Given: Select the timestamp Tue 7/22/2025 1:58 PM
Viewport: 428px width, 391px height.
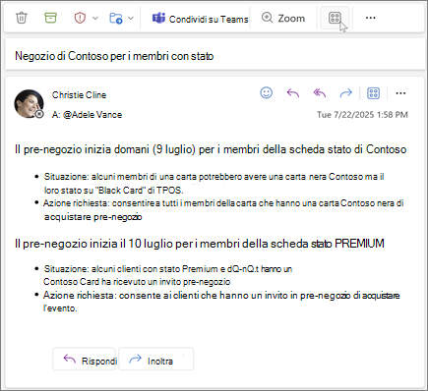Looking at the screenshot, I should click(x=362, y=115).
